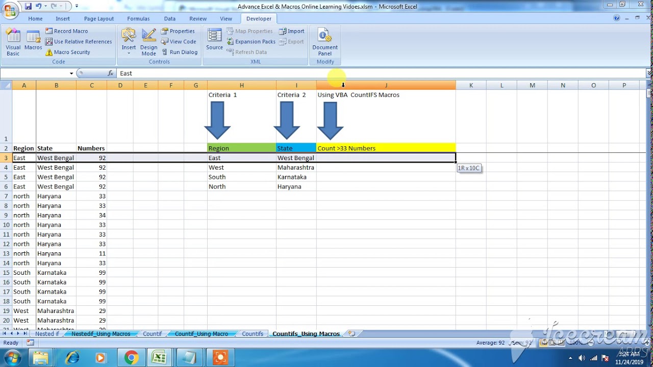Open the Data ribbon tab
Viewport: 653px width, 367px height.
click(170, 19)
